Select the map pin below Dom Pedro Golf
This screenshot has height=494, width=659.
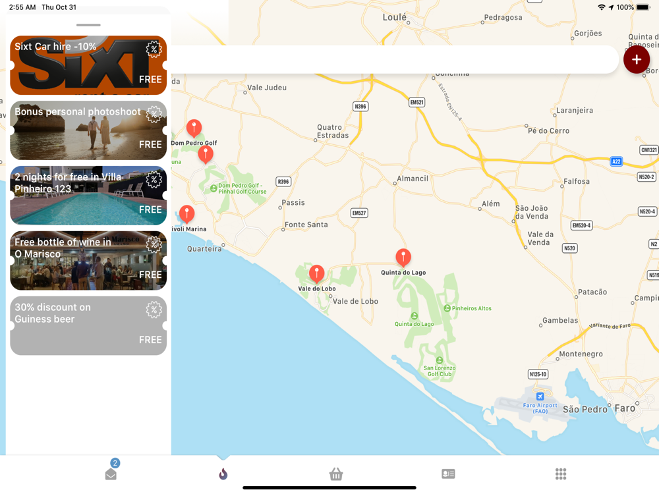206,154
